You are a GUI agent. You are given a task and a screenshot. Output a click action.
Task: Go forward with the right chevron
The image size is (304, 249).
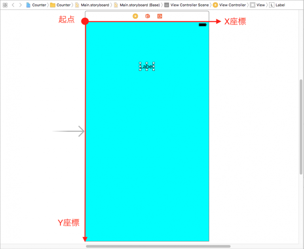21,5
